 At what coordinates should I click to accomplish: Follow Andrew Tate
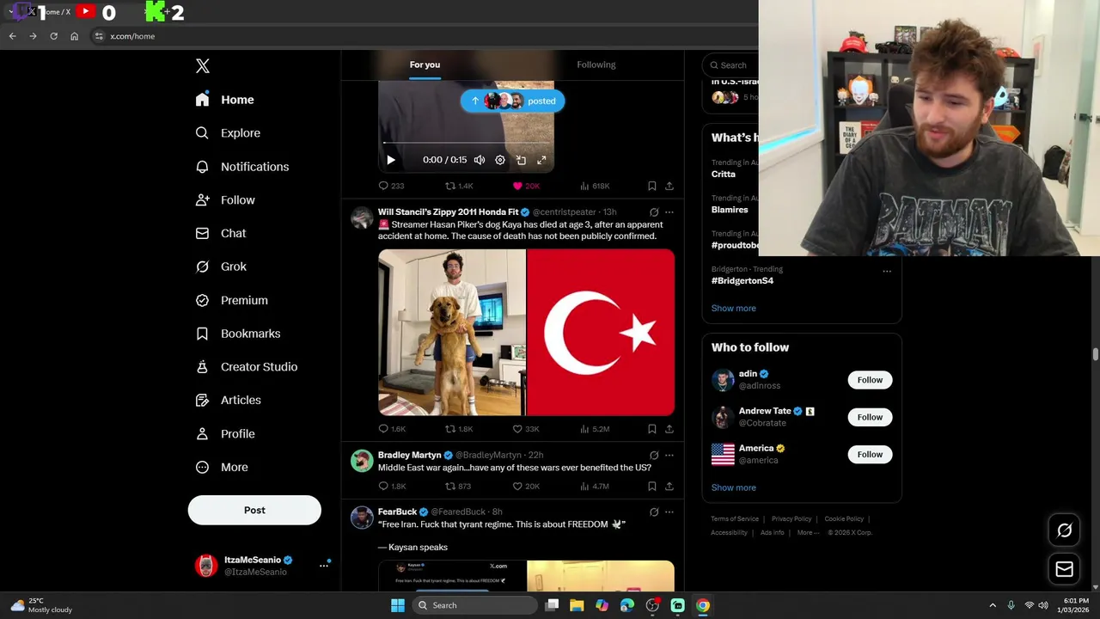point(870,418)
